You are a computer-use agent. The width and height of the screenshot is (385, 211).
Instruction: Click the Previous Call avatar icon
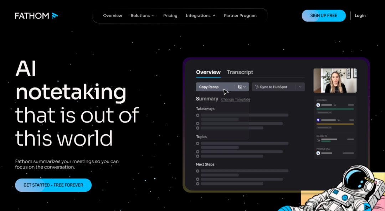coord(318,153)
